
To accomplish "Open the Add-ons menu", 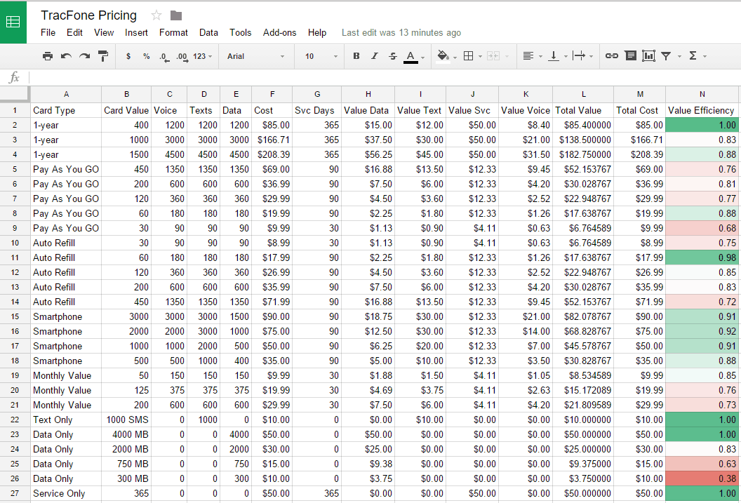I will (x=280, y=32).
